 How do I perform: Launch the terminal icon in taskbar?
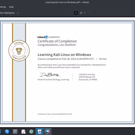point(15,131)
